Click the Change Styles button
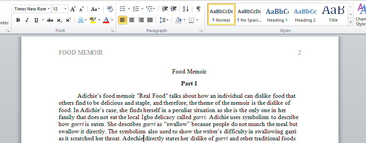The height and width of the screenshot is (143, 366). coord(361,14)
